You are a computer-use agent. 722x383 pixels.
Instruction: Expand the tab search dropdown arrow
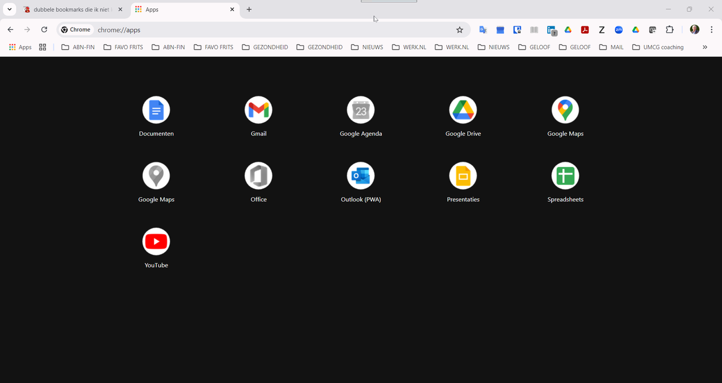(x=10, y=10)
